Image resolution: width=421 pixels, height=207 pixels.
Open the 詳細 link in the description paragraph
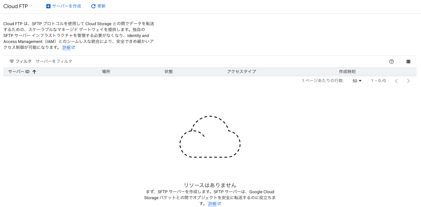(x=69, y=48)
